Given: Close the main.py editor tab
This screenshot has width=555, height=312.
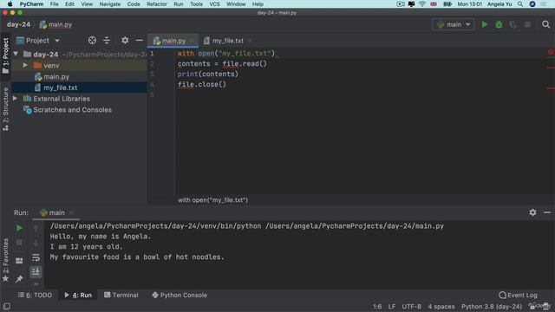Looking at the screenshot, I should pos(192,41).
